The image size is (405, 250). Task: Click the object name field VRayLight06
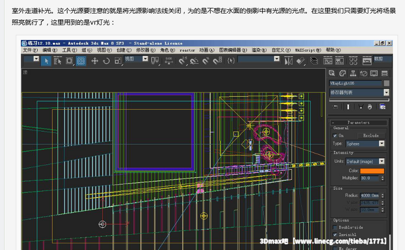tap(356, 83)
